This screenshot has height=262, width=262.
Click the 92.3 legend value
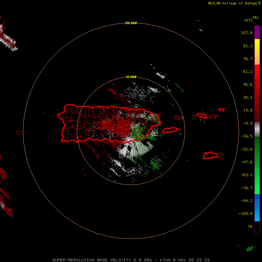(248, 46)
